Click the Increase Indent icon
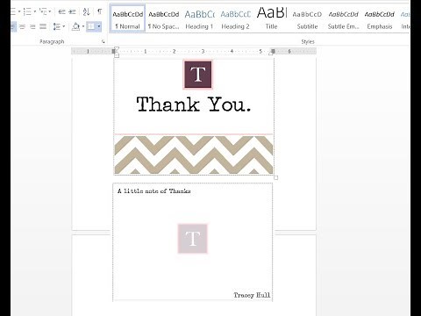 coord(72,11)
